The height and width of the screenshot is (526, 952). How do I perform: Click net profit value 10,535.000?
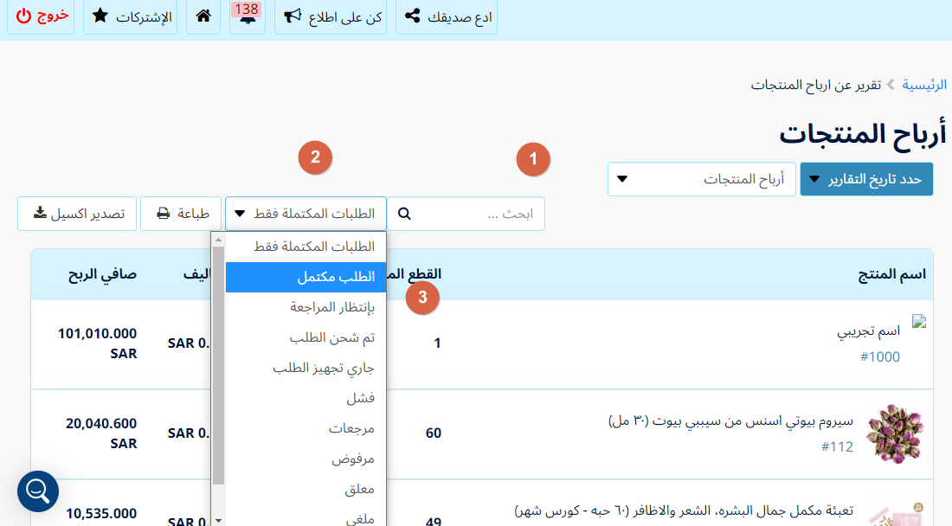coord(100,513)
